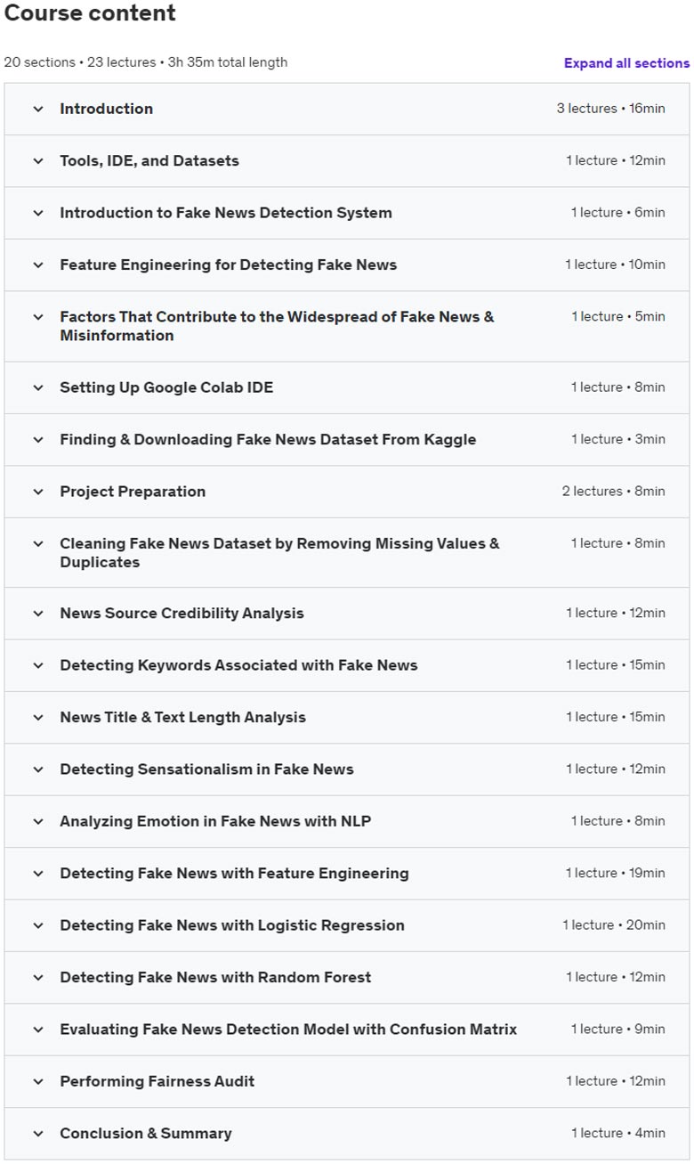Select Detecting Keywords Associated with Fake News title
The width and height of the screenshot is (694, 1164).
click(x=238, y=665)
